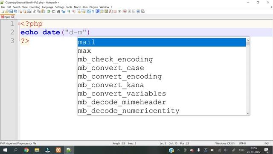Image resolution: width=273 pixels, height=154 pixels.
Task: Click the Zoom Out toolbar icon
Action: point(73,12)
